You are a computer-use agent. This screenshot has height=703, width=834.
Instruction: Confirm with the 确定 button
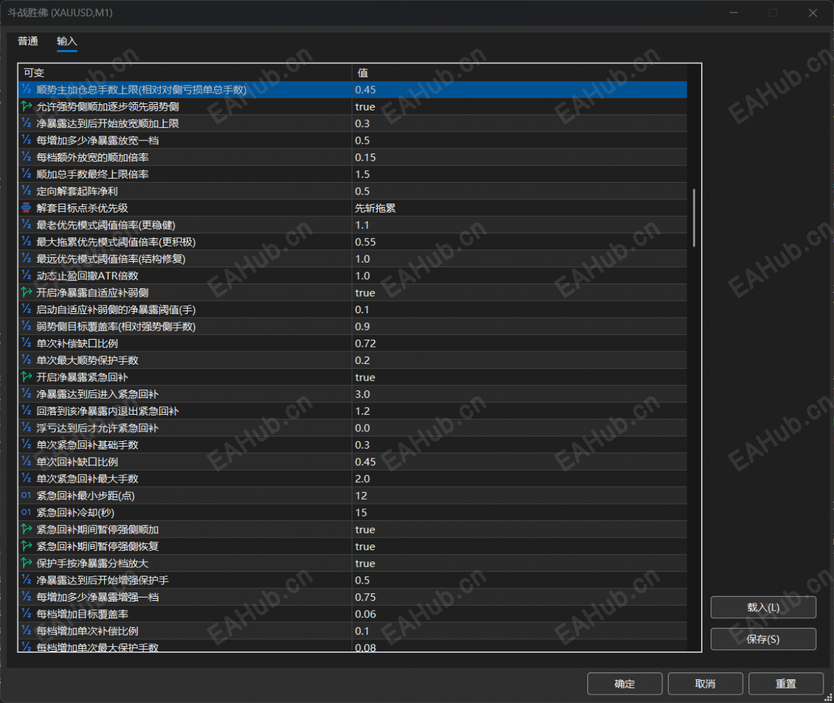point(625,684)
